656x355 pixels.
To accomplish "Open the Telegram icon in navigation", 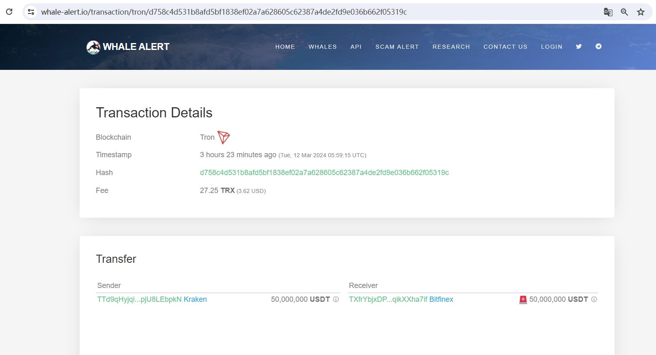I will coord(598,46).
